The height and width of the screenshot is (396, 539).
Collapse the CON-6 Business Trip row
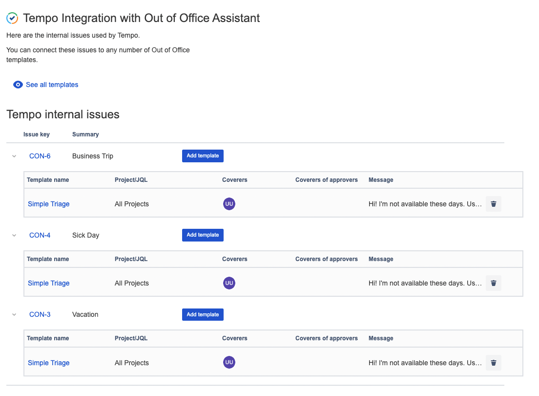click(14, 156)
